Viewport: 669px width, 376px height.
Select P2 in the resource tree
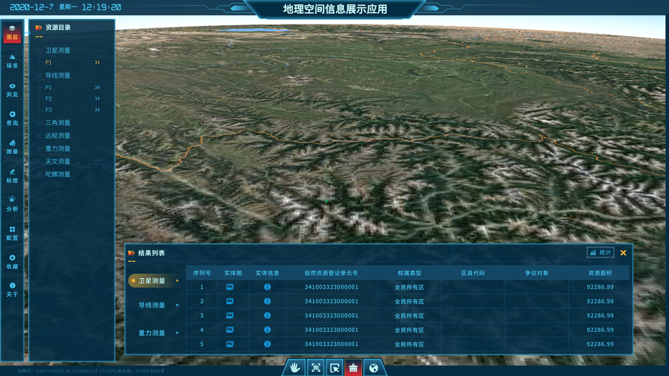[49, 99]
